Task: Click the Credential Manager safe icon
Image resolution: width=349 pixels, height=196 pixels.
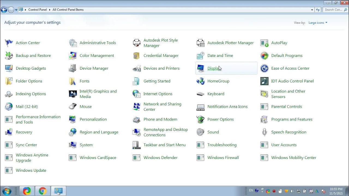Action: [137, 56]
